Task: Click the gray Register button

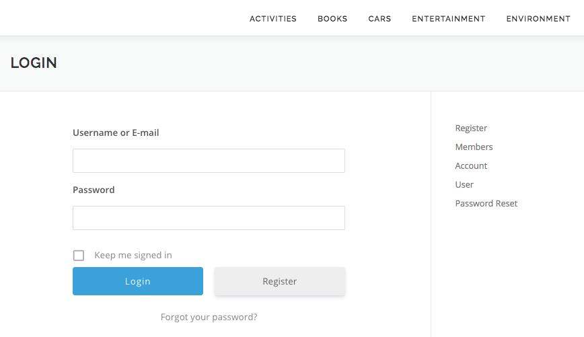Action: [x=280, y=281]
